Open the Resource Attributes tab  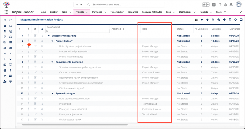152,12
